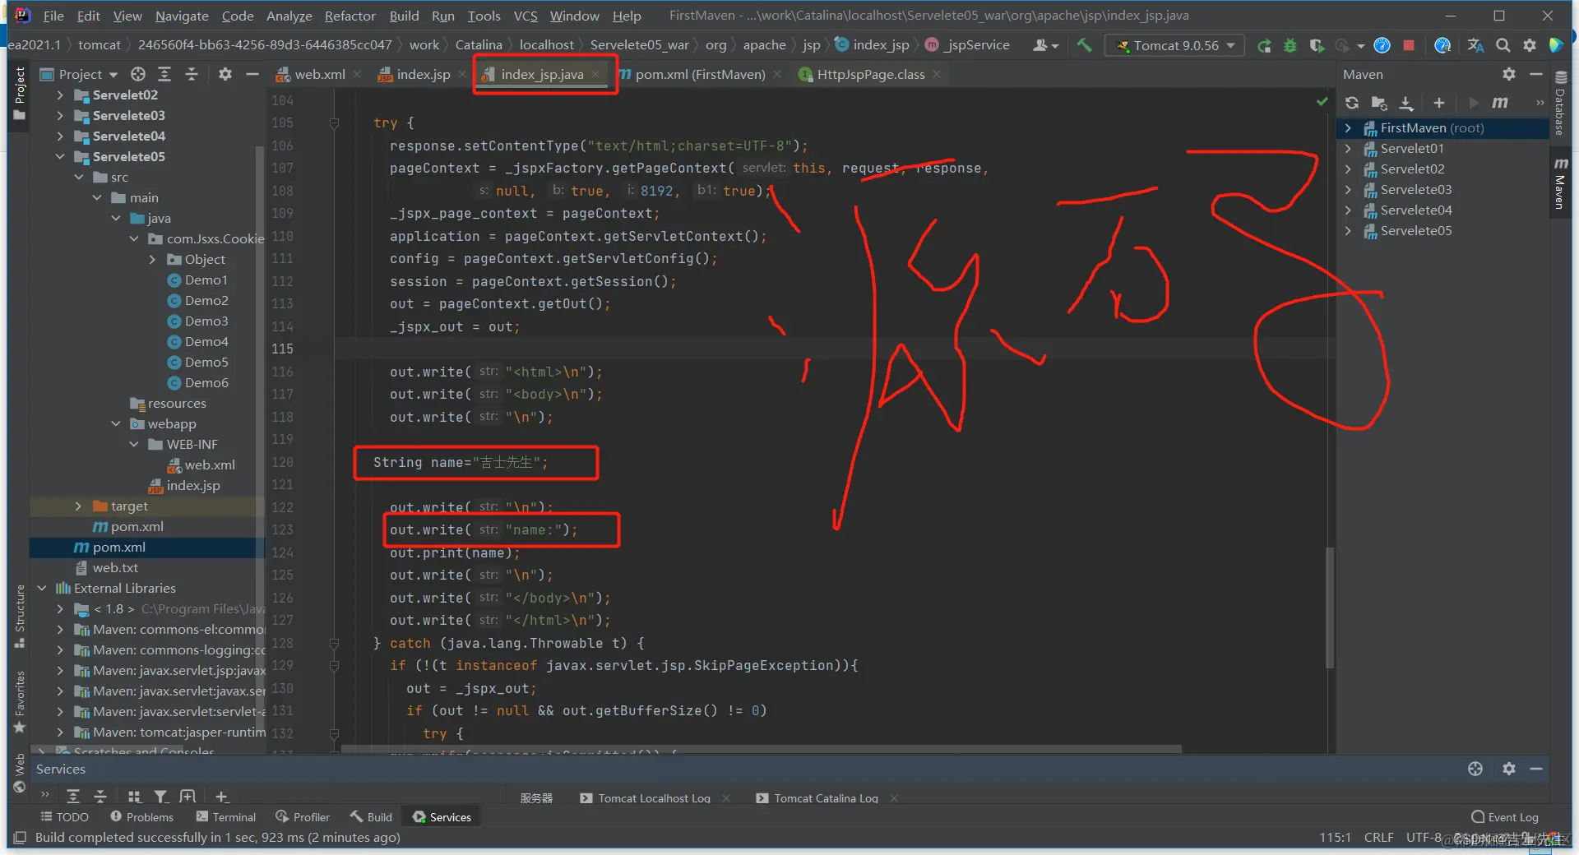
Task: Click the 115:1 caret position indicator
Action: point(1335,838)
